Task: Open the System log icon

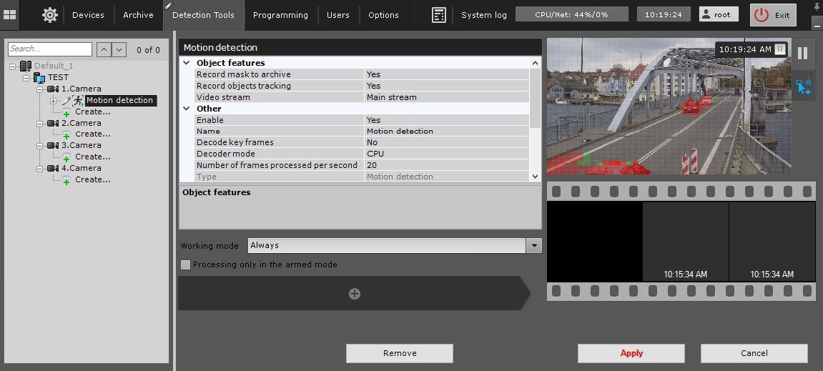Action: coord(439,15)
